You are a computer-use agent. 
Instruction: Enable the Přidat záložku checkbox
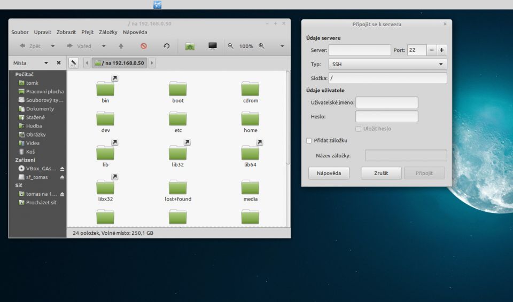point(309,140)
